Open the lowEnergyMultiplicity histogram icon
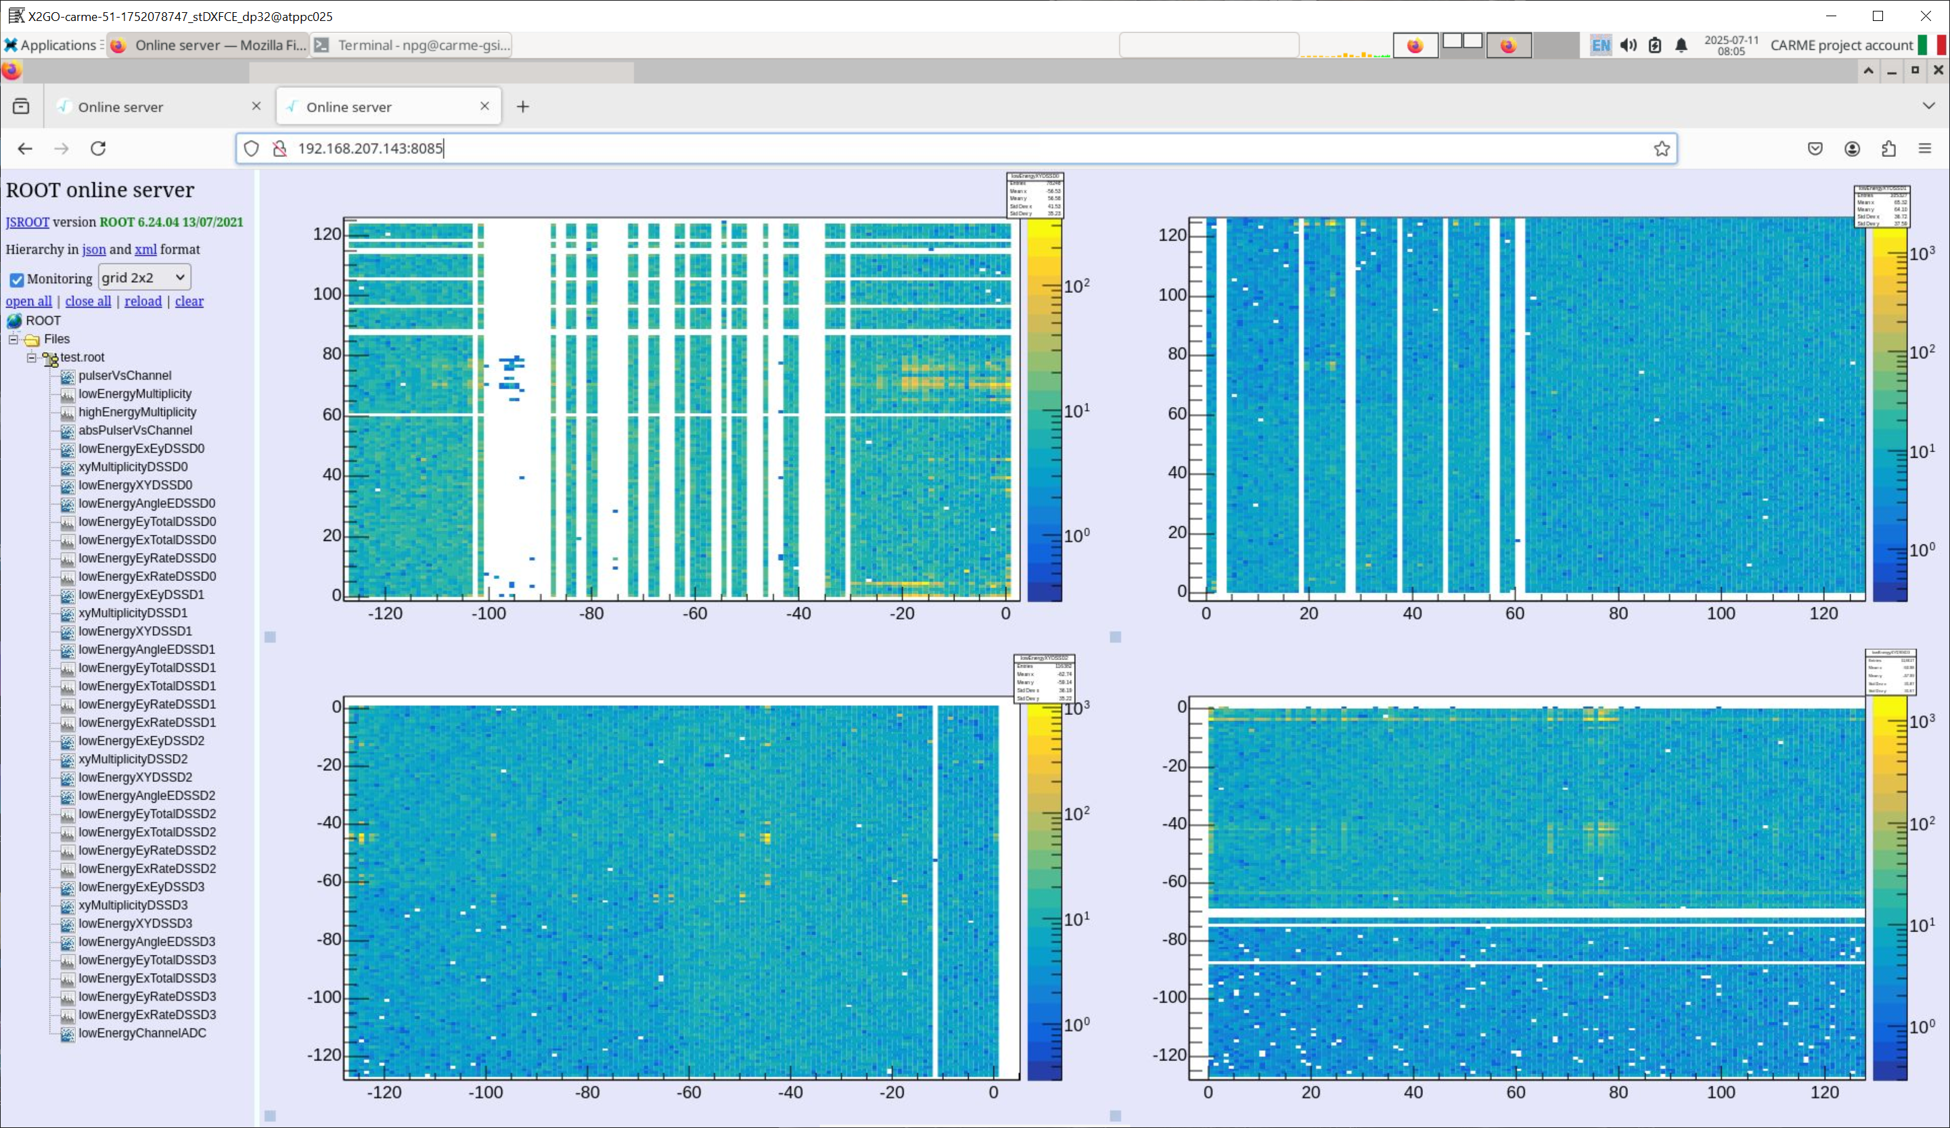 coord(68,394)
